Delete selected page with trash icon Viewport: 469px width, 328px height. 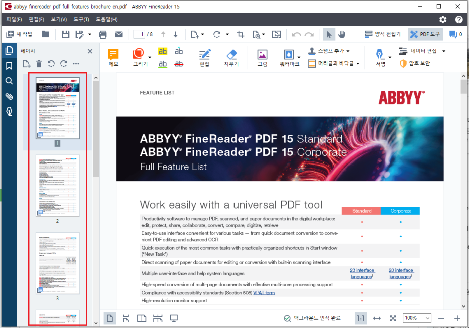[39, 64]
